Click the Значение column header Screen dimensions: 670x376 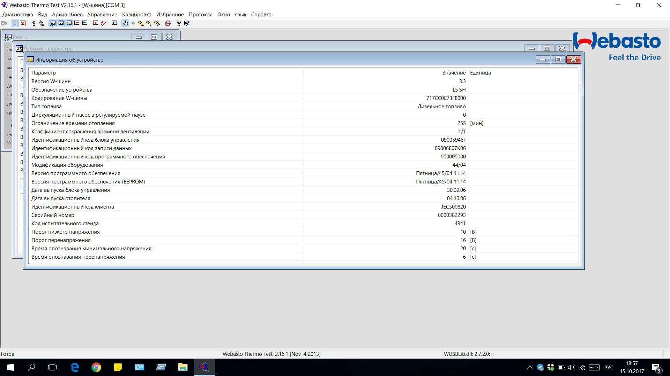[x=454, y=73]
